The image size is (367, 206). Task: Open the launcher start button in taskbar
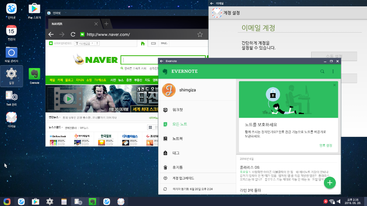[x=7, y=202]
